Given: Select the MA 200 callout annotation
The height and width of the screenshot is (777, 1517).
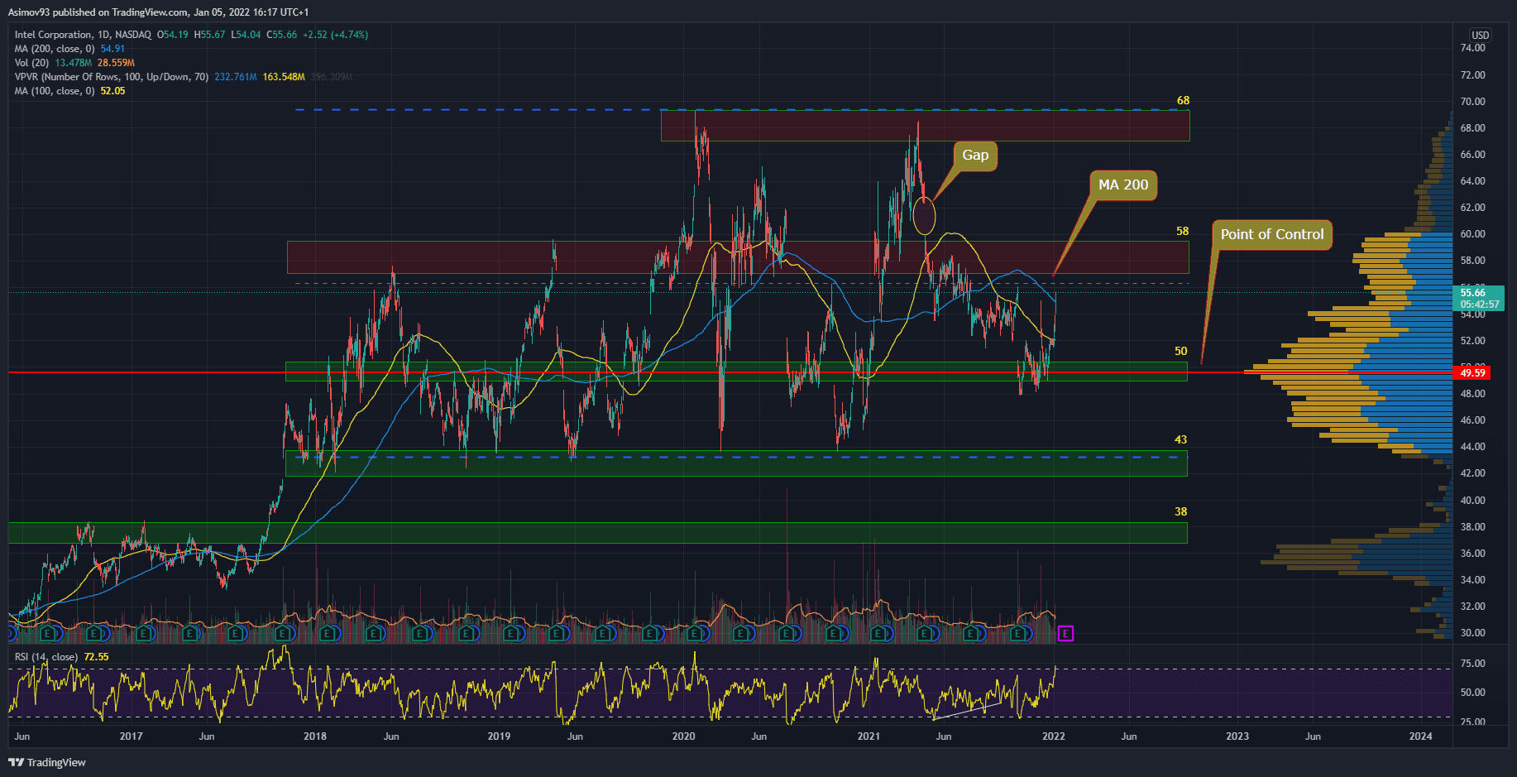Looking at the screenshot, I should 1122,185.
